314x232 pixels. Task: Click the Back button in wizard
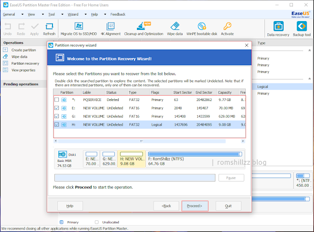click(166, 206)
